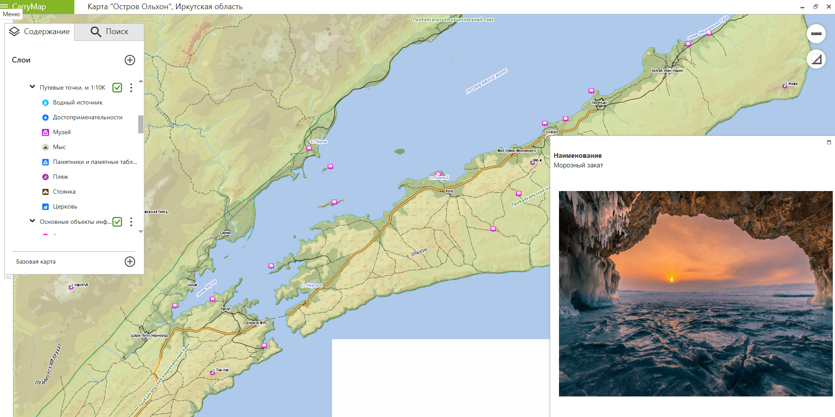Click the Сарма settlement label on map
The height and width of the screenshot is (417, 835).
225,233
